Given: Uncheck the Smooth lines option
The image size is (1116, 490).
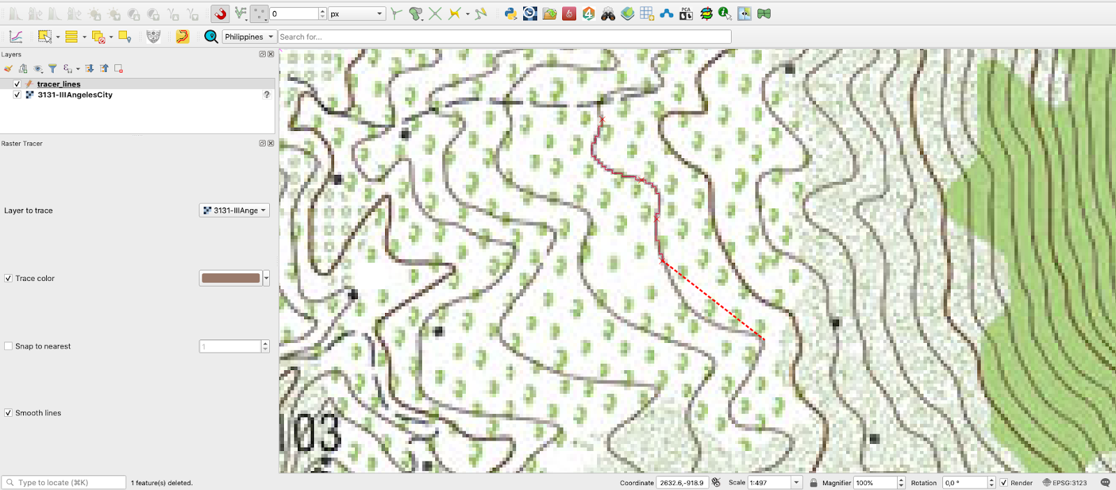Looking at the screenshot, I should point(8,413).
